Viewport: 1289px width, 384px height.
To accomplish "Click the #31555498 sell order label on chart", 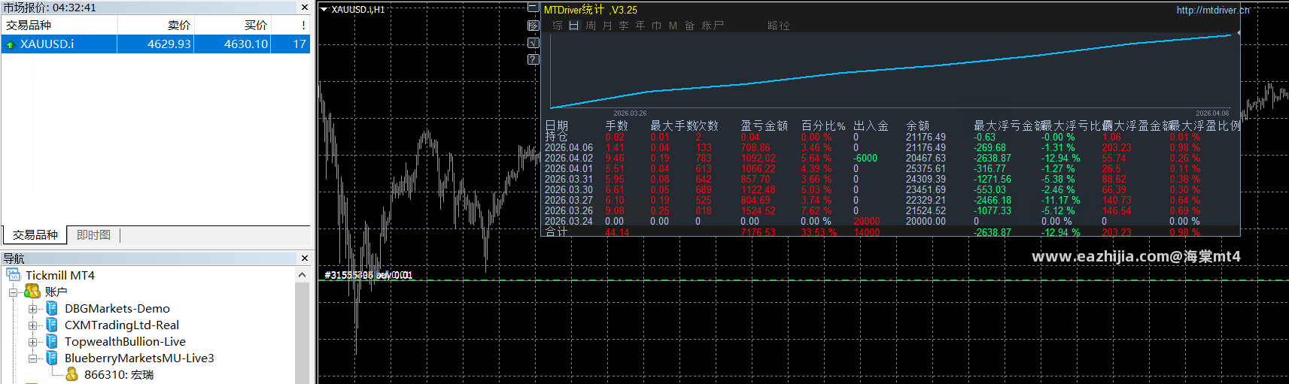I will coord(368,275).
